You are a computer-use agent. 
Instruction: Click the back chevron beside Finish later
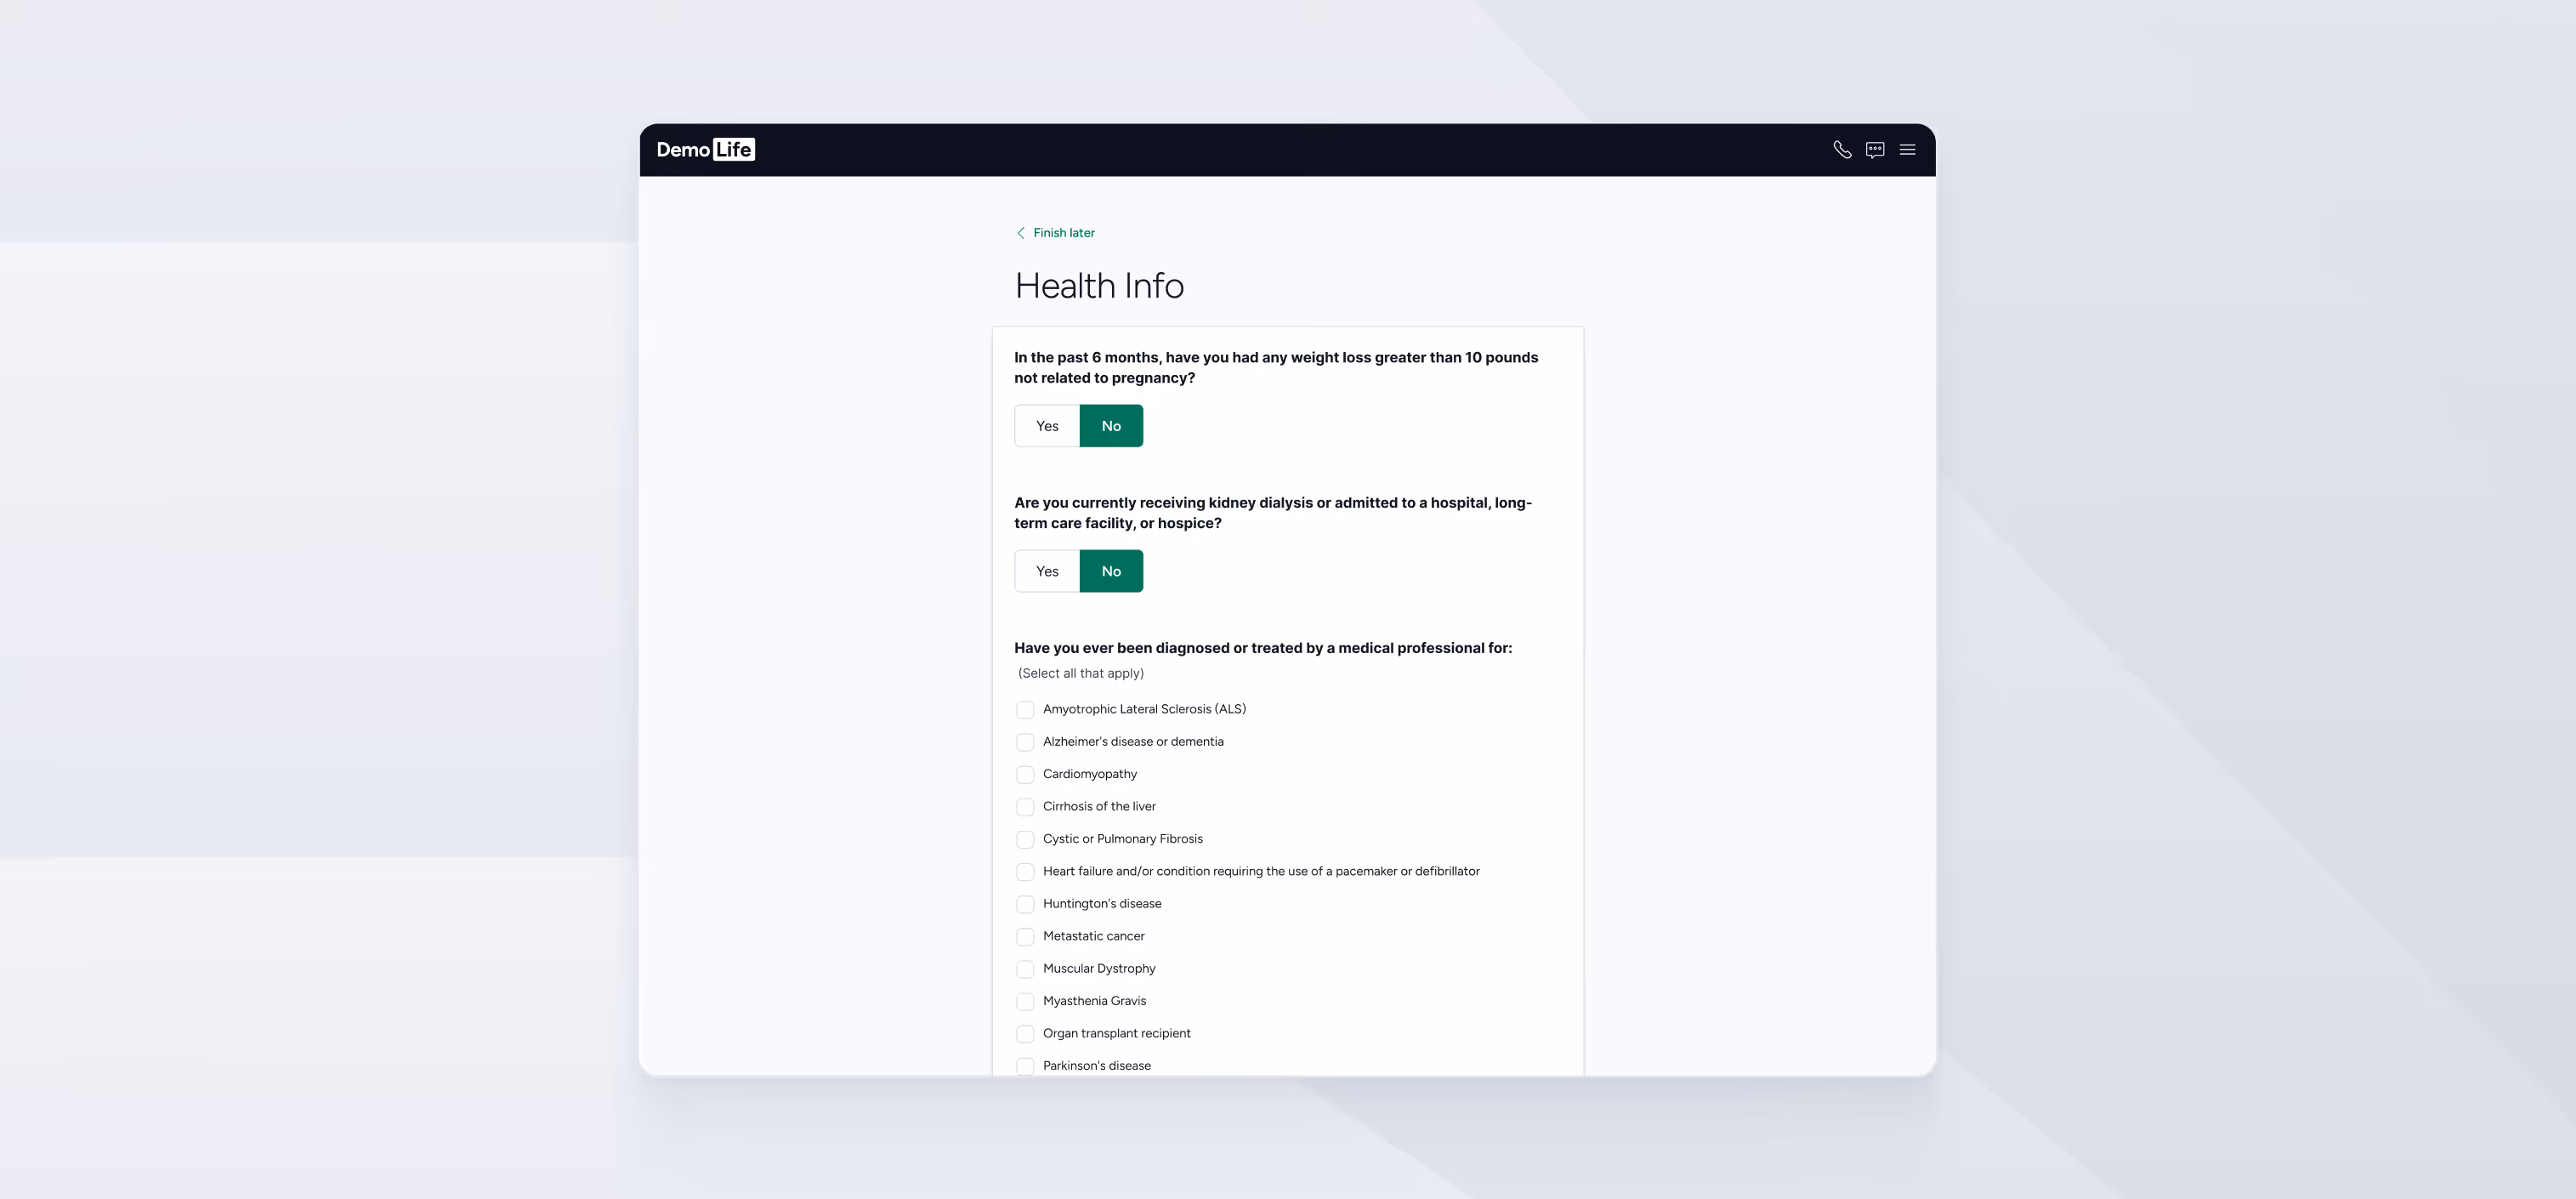1020,233
